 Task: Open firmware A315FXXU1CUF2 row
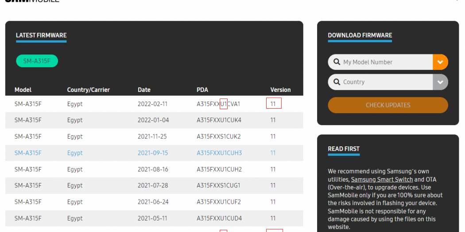pos(154,202)
